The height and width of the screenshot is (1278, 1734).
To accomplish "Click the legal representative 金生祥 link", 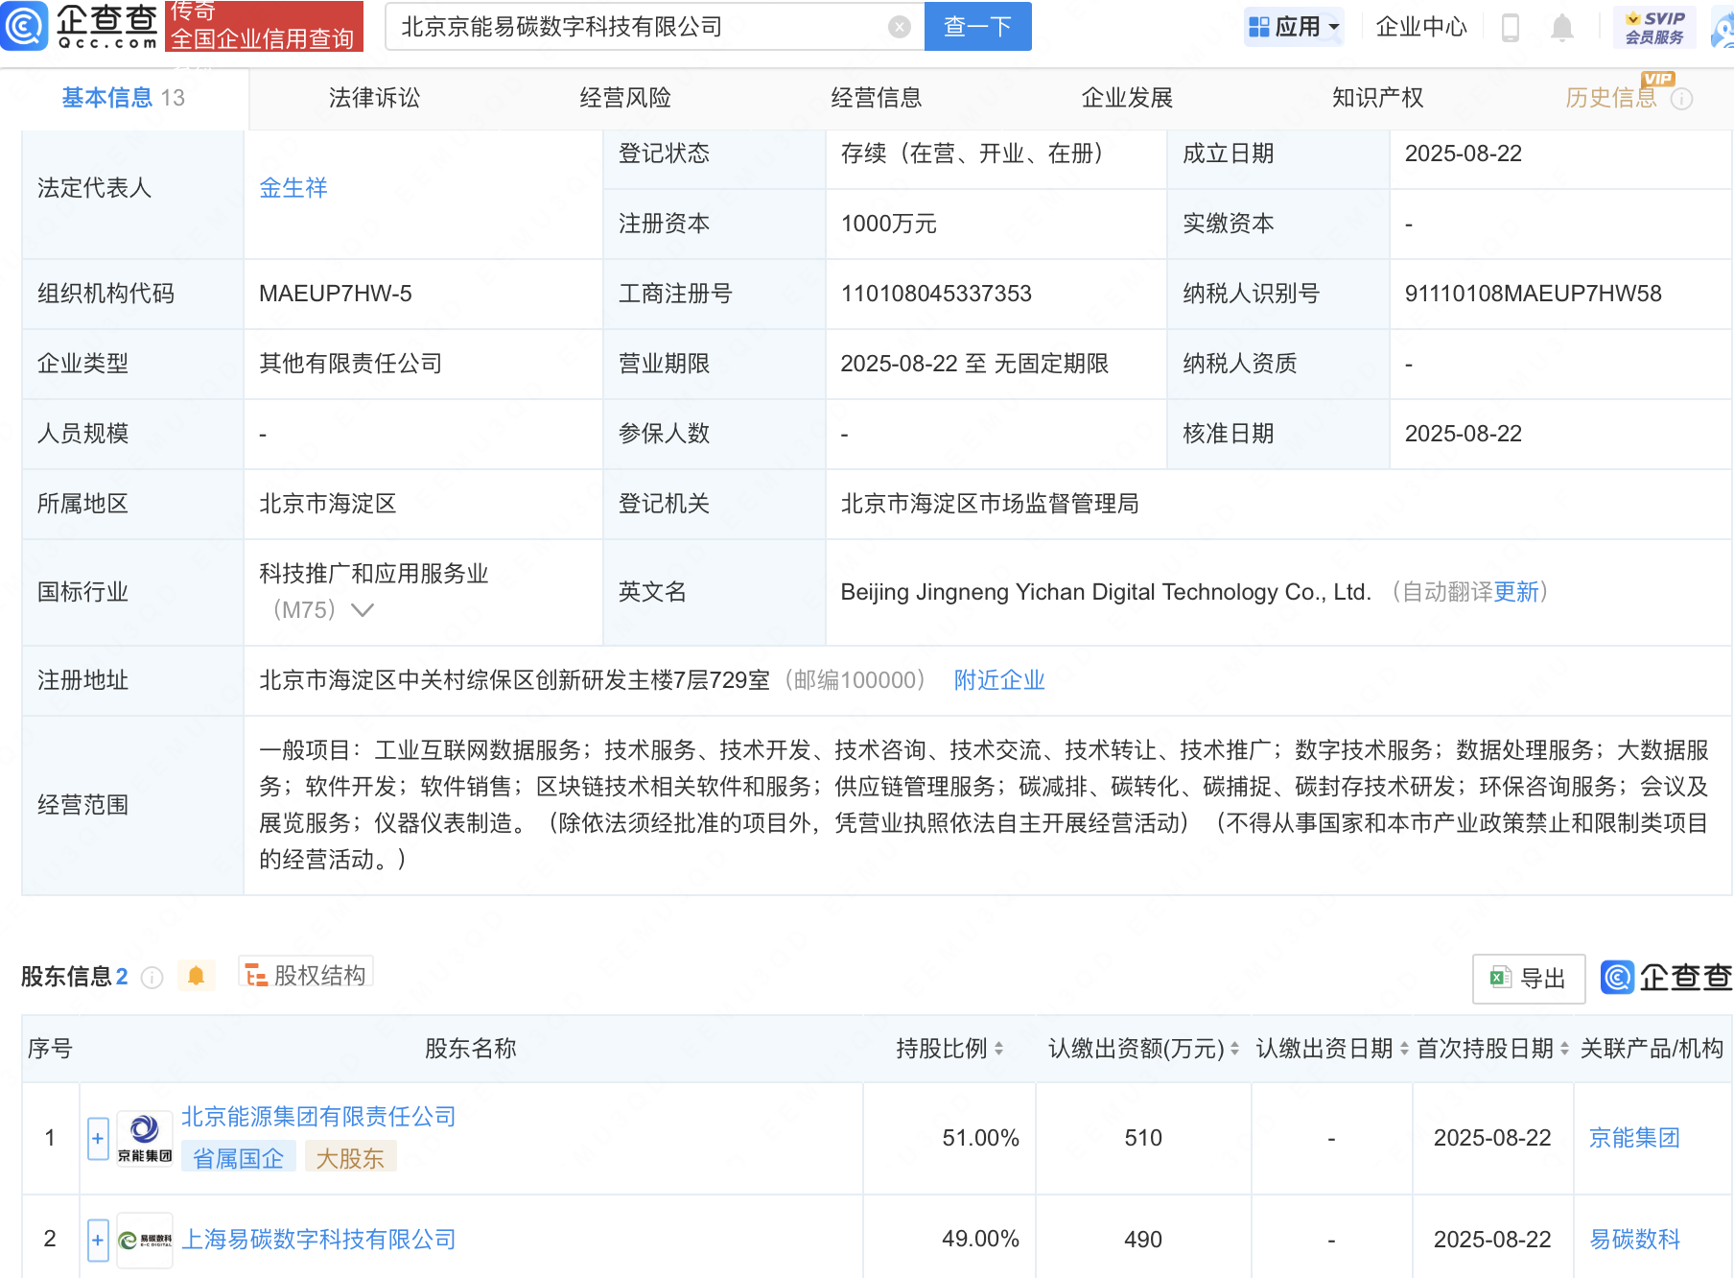I will pyautogui.click(x=293, y=188).
